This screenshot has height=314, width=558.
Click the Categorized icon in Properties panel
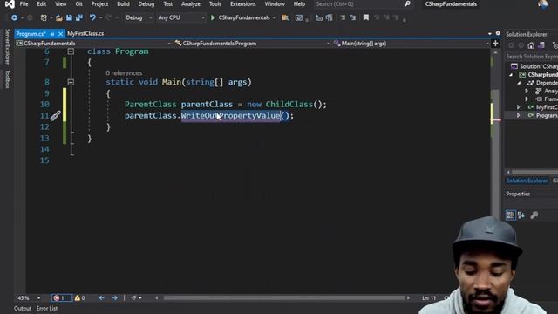coord(511,215)
